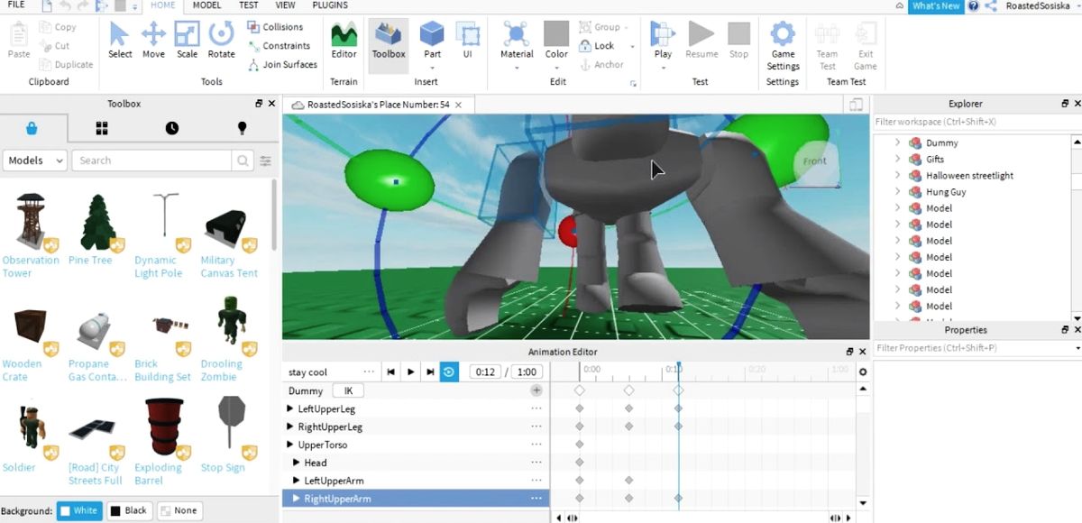Select the HOME ribbon tab
1082x523 pixels.
(162, 5)
